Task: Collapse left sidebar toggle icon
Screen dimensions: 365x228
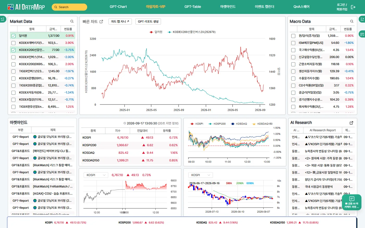Action: 3,19
